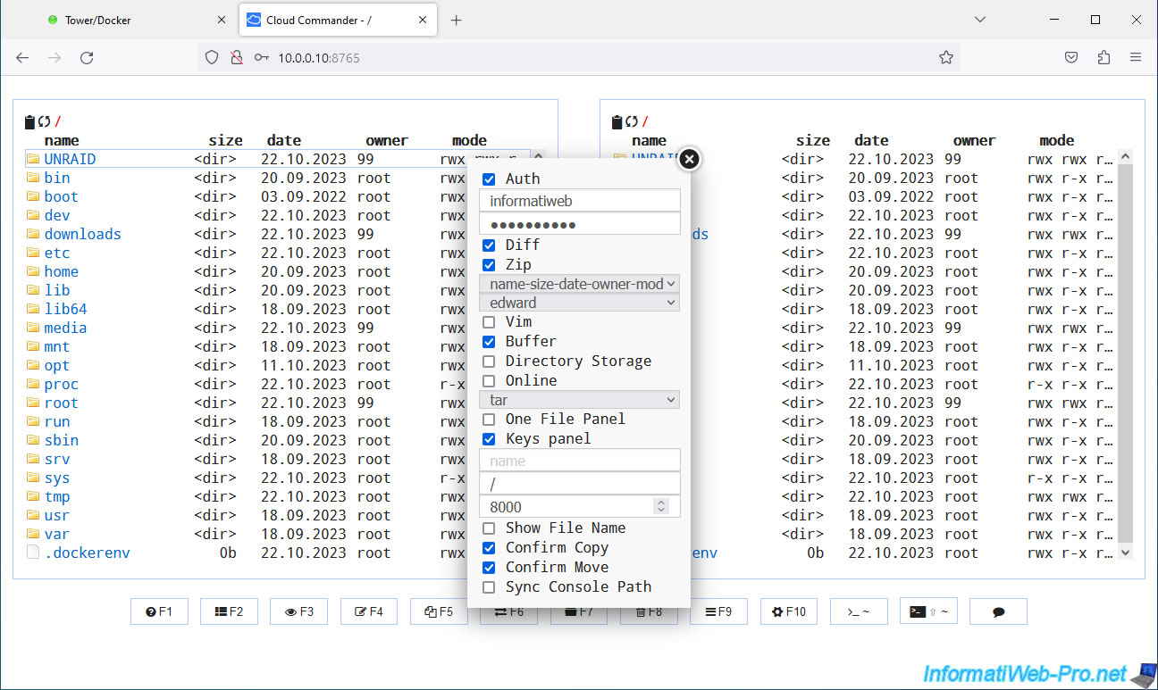The height and width of the screenshot is (690, 1158).
Task: Disable the Auth checkbox
Action: pyautogui.click(x=489, y=179)
